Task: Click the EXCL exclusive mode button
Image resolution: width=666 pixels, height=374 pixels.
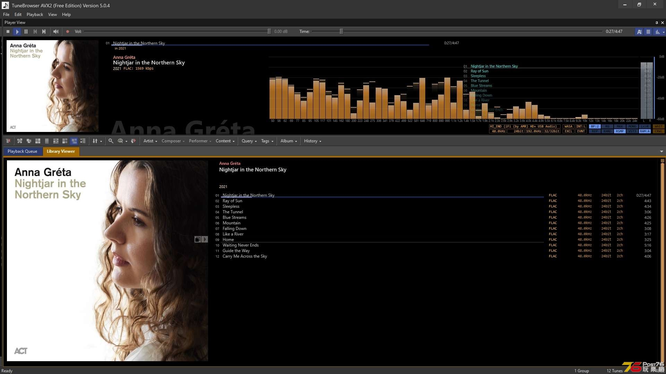Action: tap(568, 131)
